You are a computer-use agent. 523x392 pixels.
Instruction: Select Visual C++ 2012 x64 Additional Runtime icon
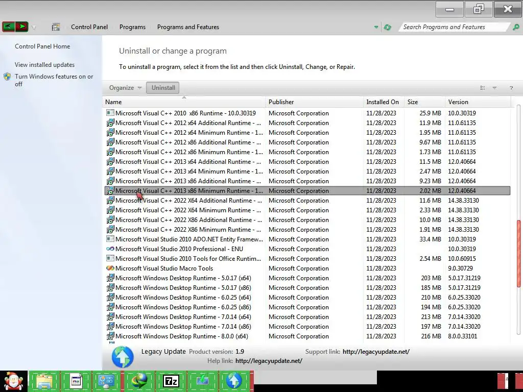tap(110, 122)
